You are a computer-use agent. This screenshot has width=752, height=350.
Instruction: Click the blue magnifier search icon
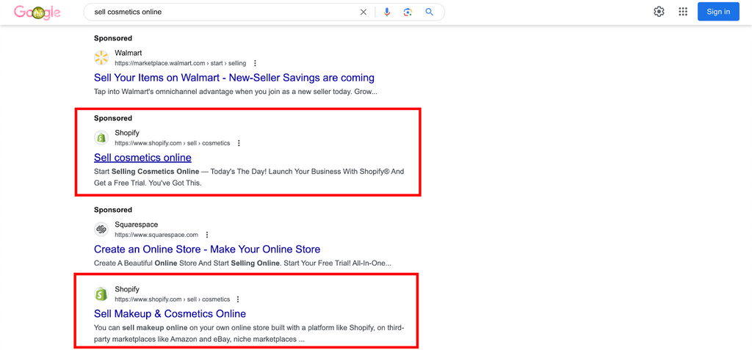429,12
